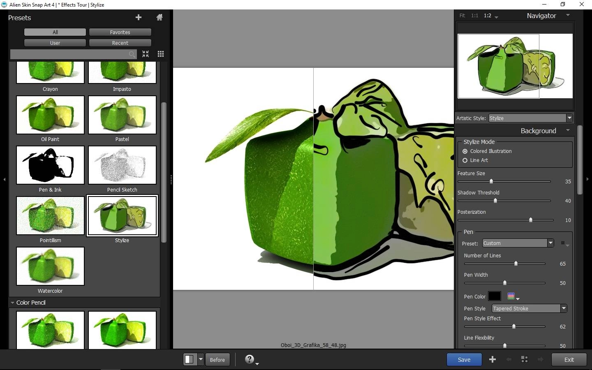Open the zoom level dropdown arrow
The width and height of the screenshot is (592, 370).
[496, 17]
